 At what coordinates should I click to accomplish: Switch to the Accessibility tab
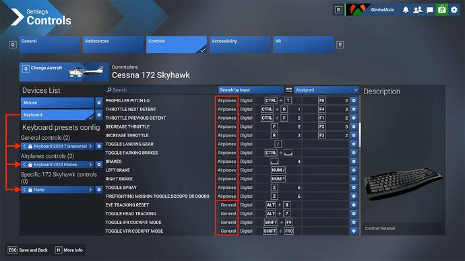(x=240, y=44)
